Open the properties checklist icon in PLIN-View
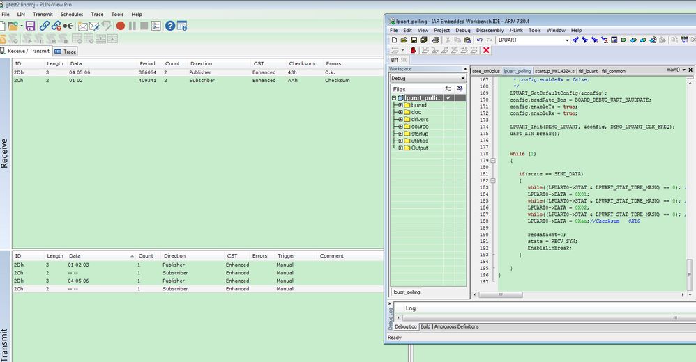The height and width of the screenshot is (362, 696). (156, 26)
